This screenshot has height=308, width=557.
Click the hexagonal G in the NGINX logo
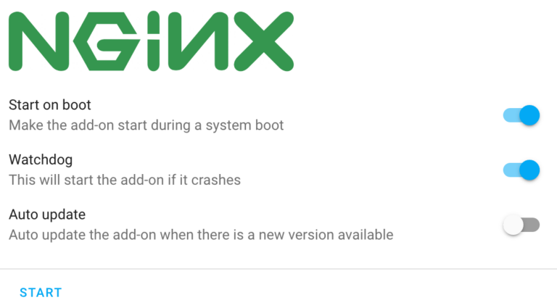[x=106, y=41]
